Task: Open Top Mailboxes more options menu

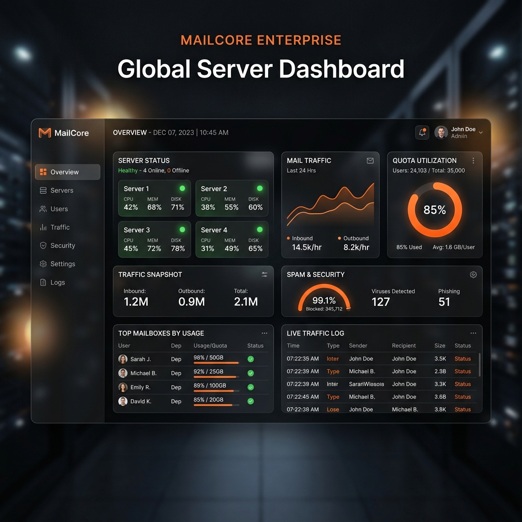Action: pyautogui.click(x=265, y=333)
